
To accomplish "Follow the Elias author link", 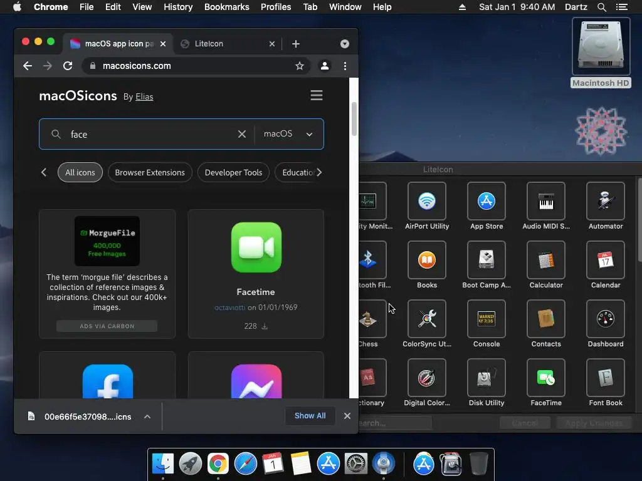I will [145, 97].
